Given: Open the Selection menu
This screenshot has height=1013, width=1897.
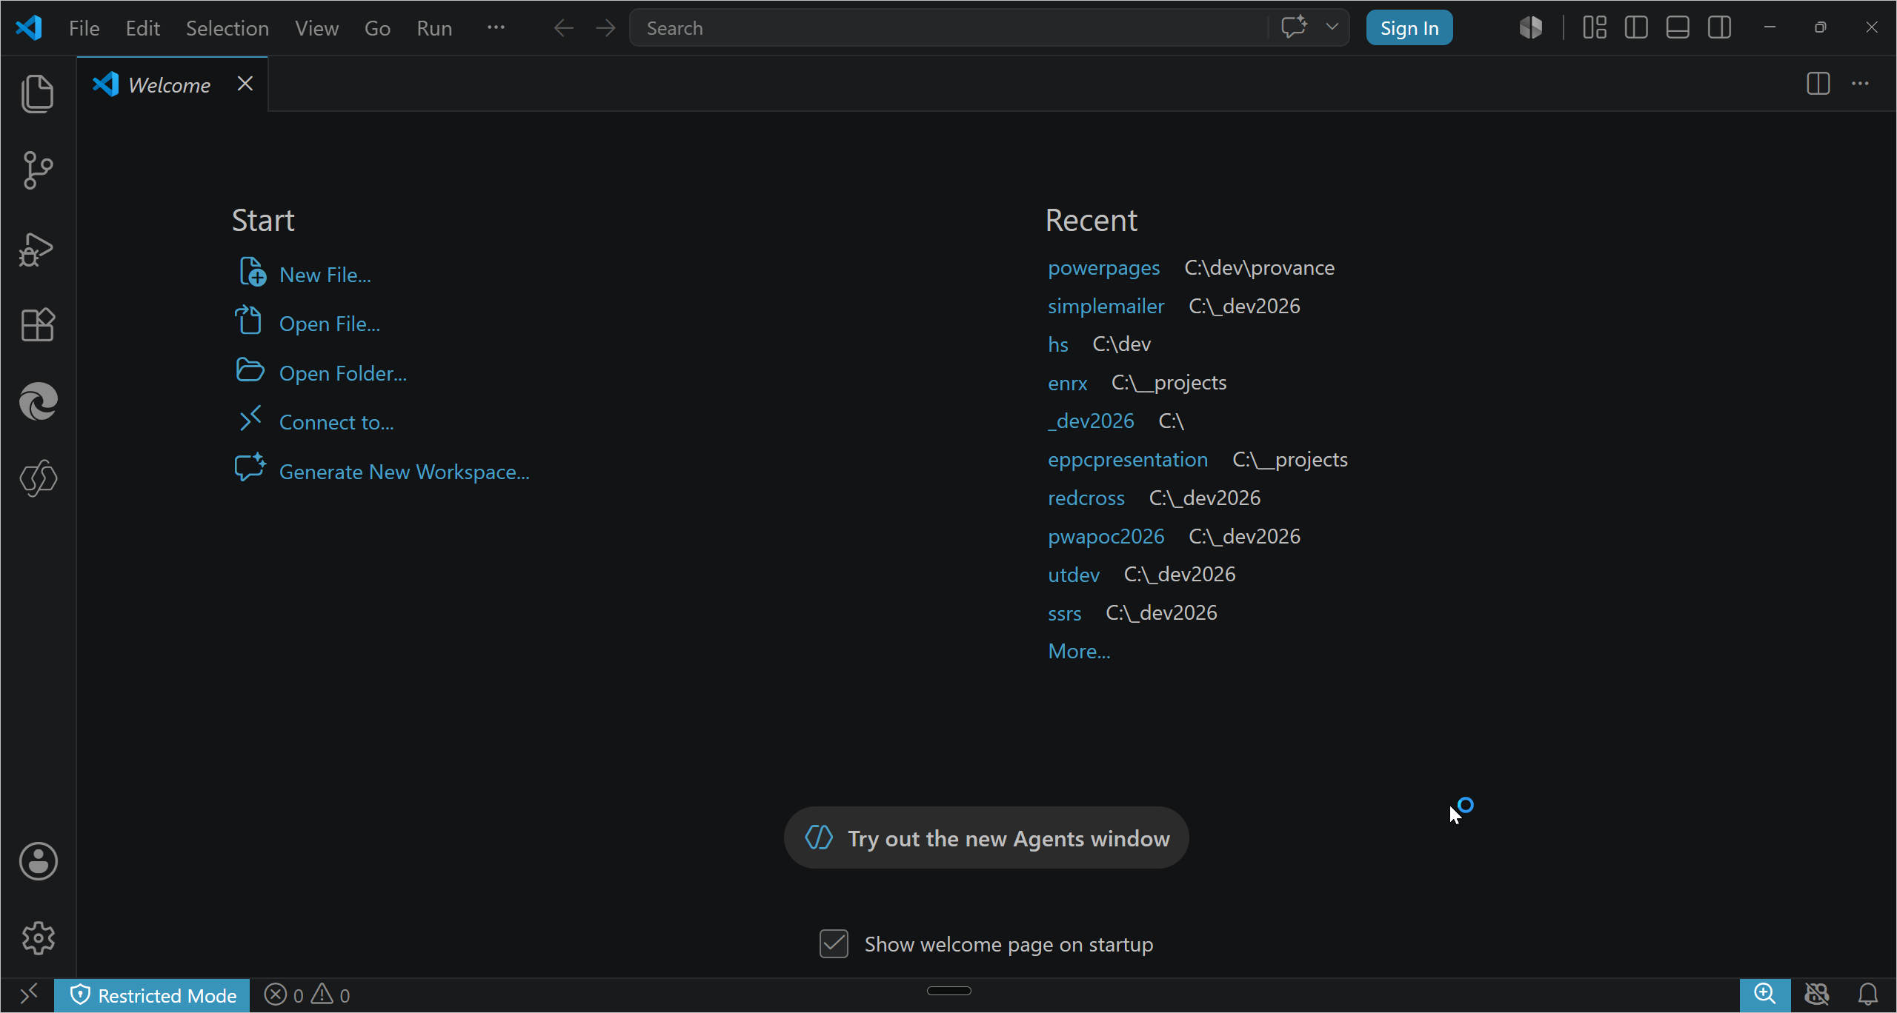Looking at the screenshot, I should click(227, 28).
